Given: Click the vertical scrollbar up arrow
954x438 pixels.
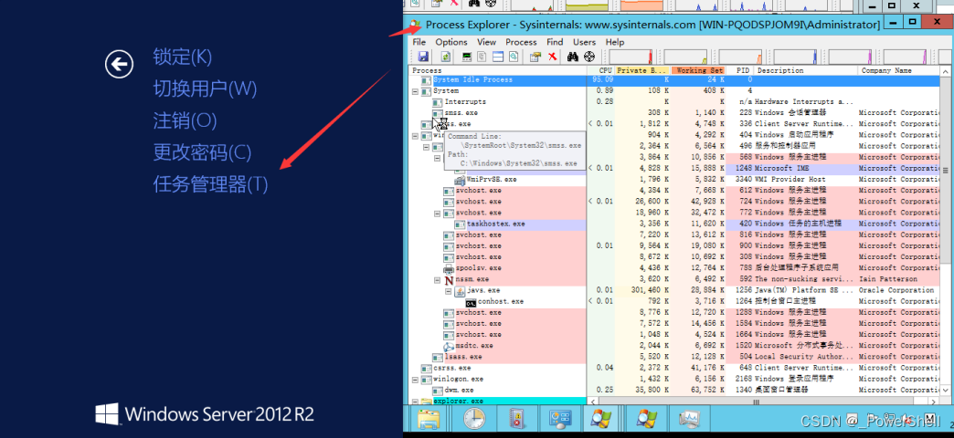Looking at the screenshot, I should [x=946, y=71].
